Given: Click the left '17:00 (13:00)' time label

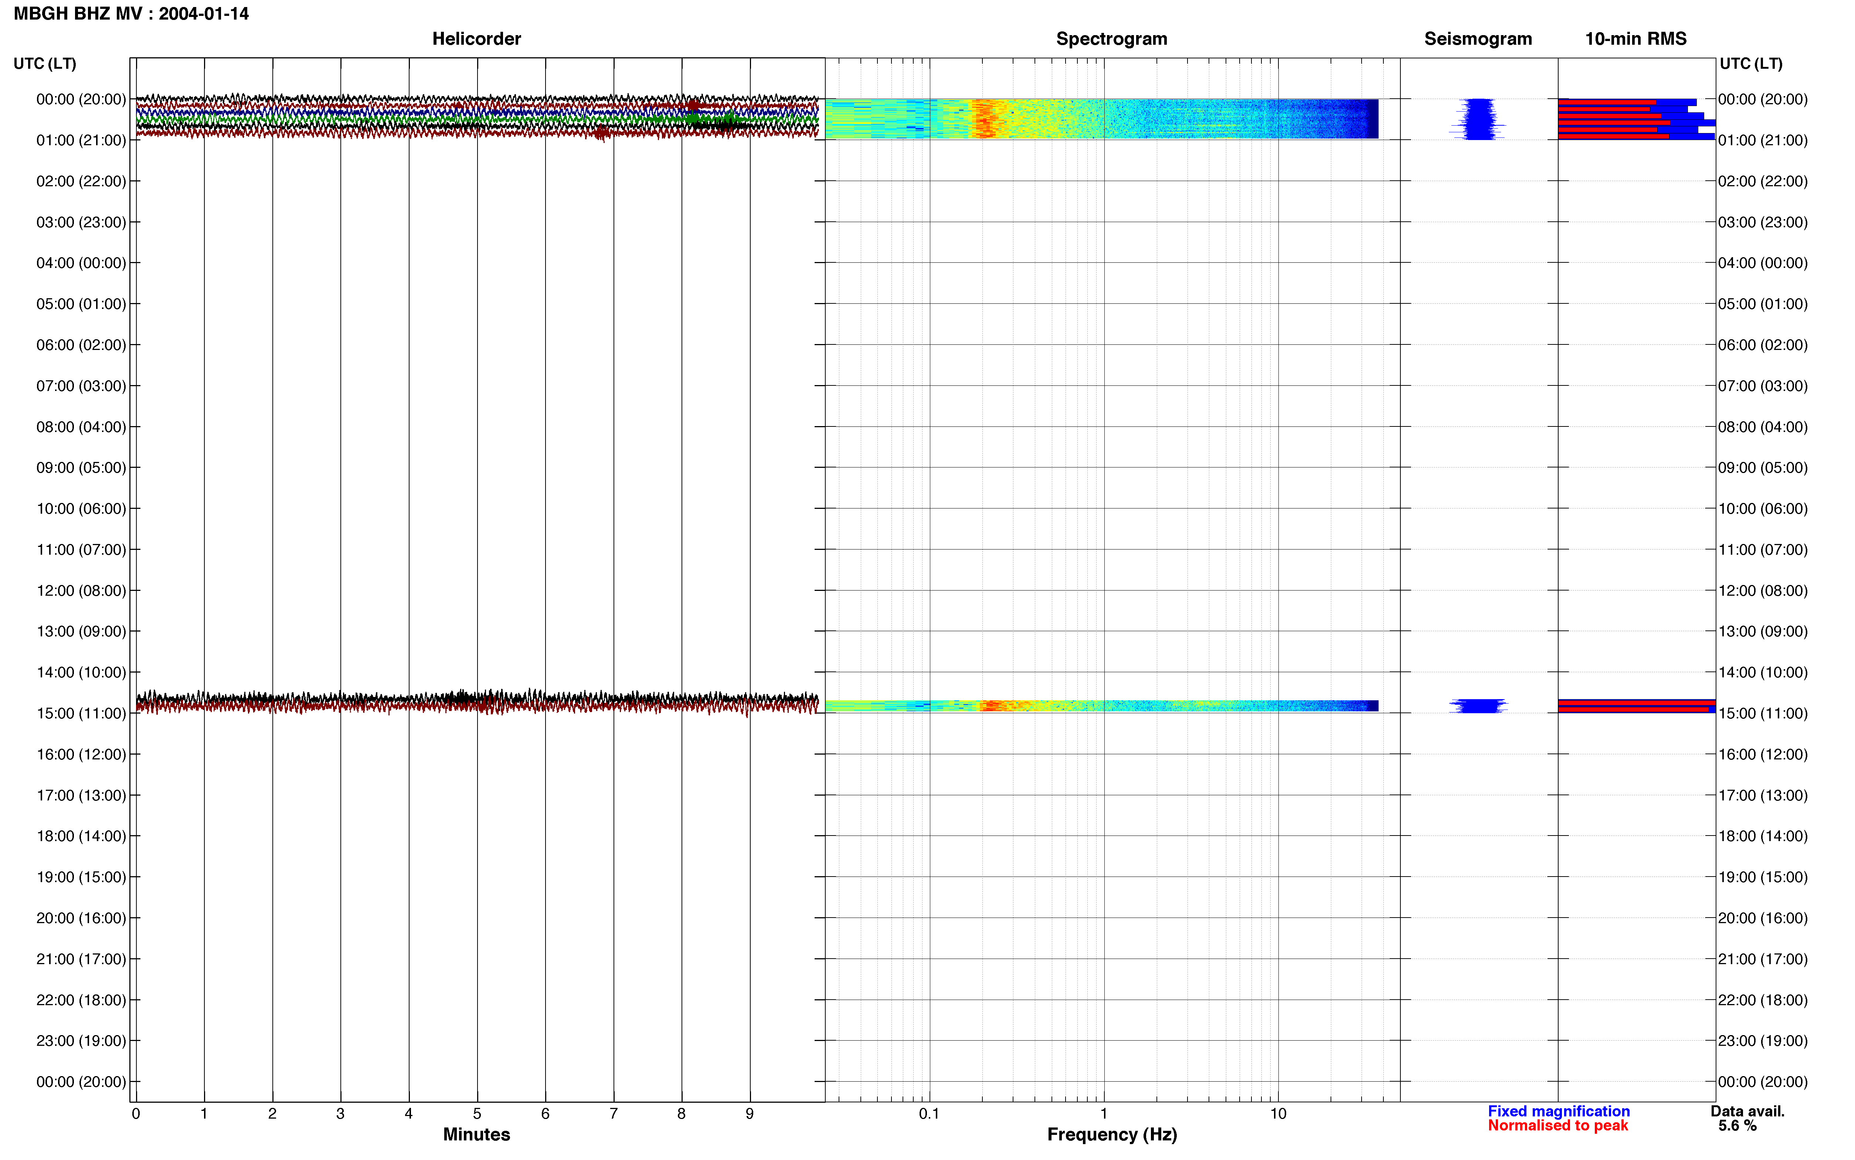Looking at the screenshot, I should pyautogui.click(x=81, y=796).
